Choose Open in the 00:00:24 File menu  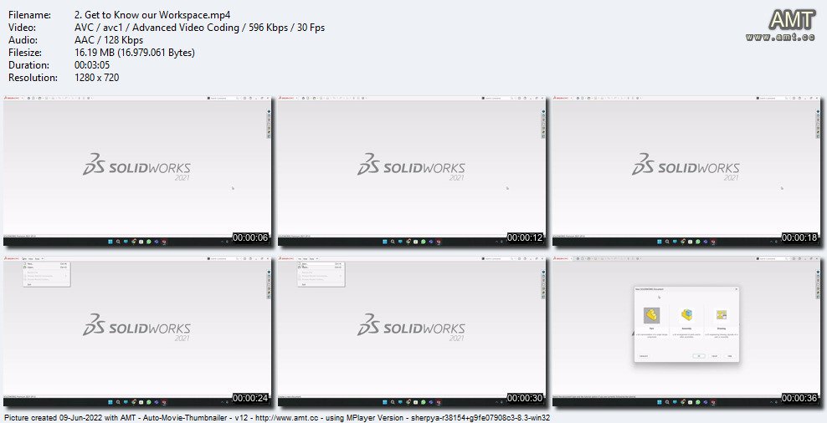pos(45,268)
